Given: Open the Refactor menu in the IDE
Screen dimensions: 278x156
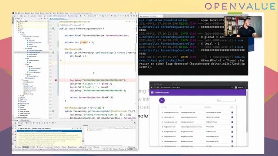Looking at the screenshot, I should 43,13.
